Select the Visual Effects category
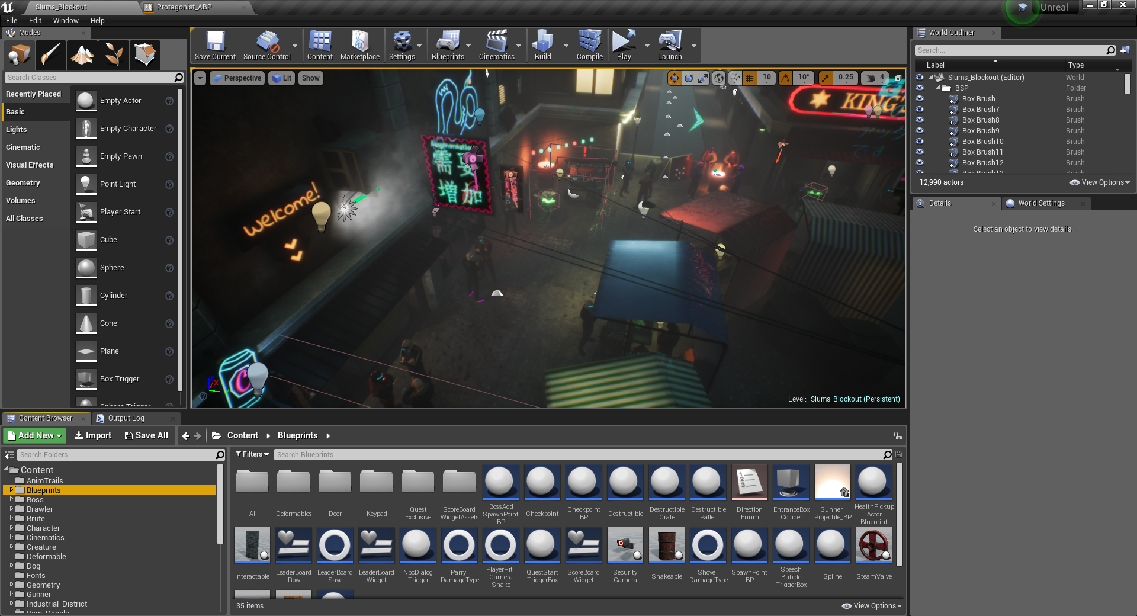The width and height of the screenshot is (1137, 616). coord(30,165)
